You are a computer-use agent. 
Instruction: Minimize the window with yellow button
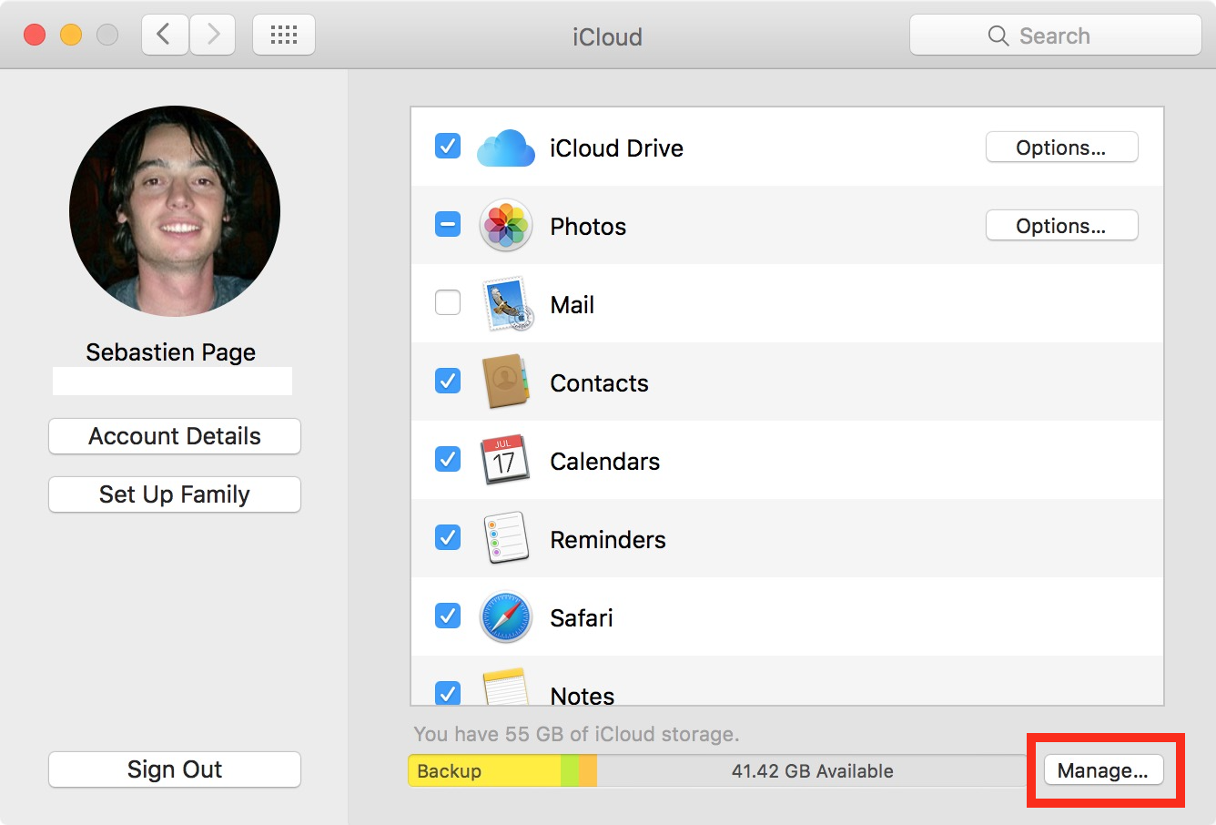[71, 36]
